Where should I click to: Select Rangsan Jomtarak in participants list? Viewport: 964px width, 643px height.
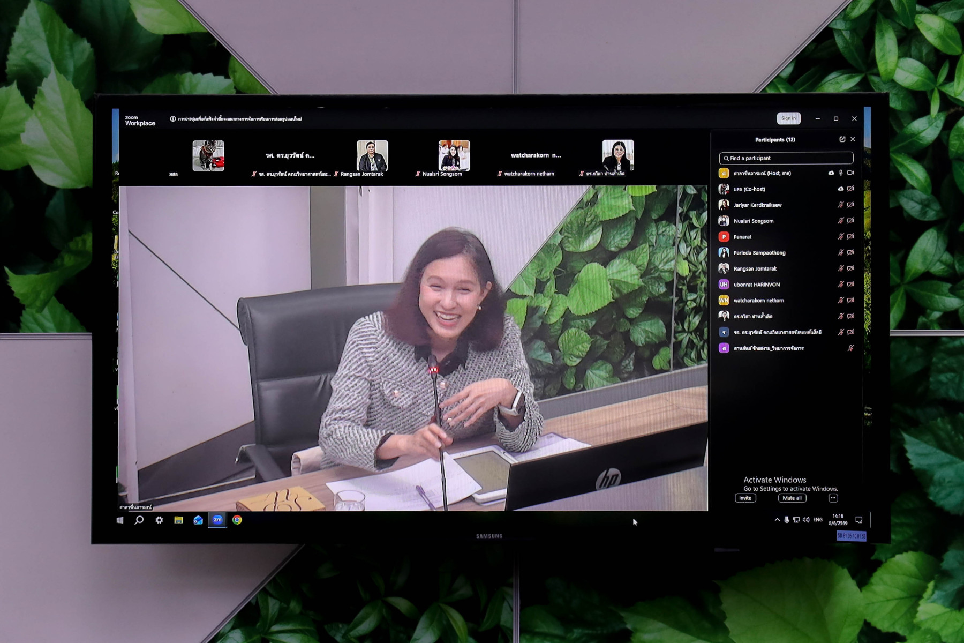786,268
